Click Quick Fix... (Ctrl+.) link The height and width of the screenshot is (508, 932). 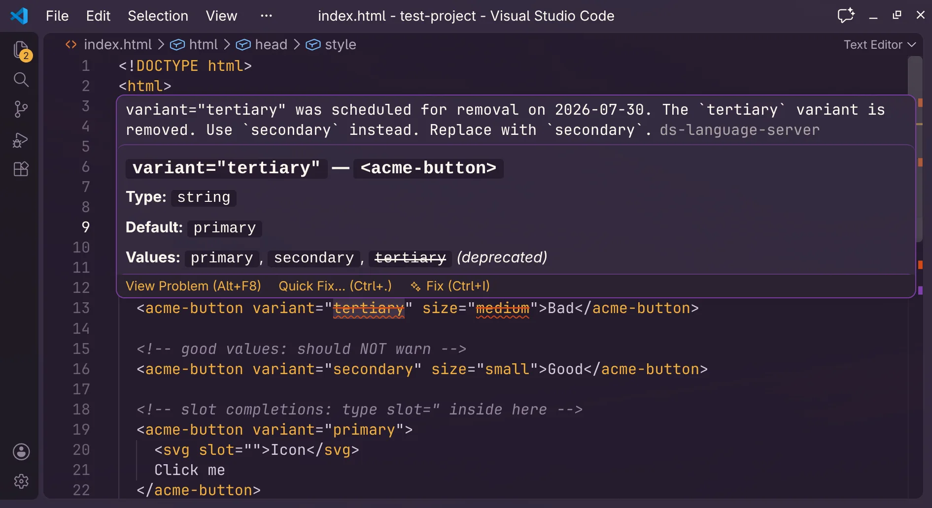[x=335, y=286]
